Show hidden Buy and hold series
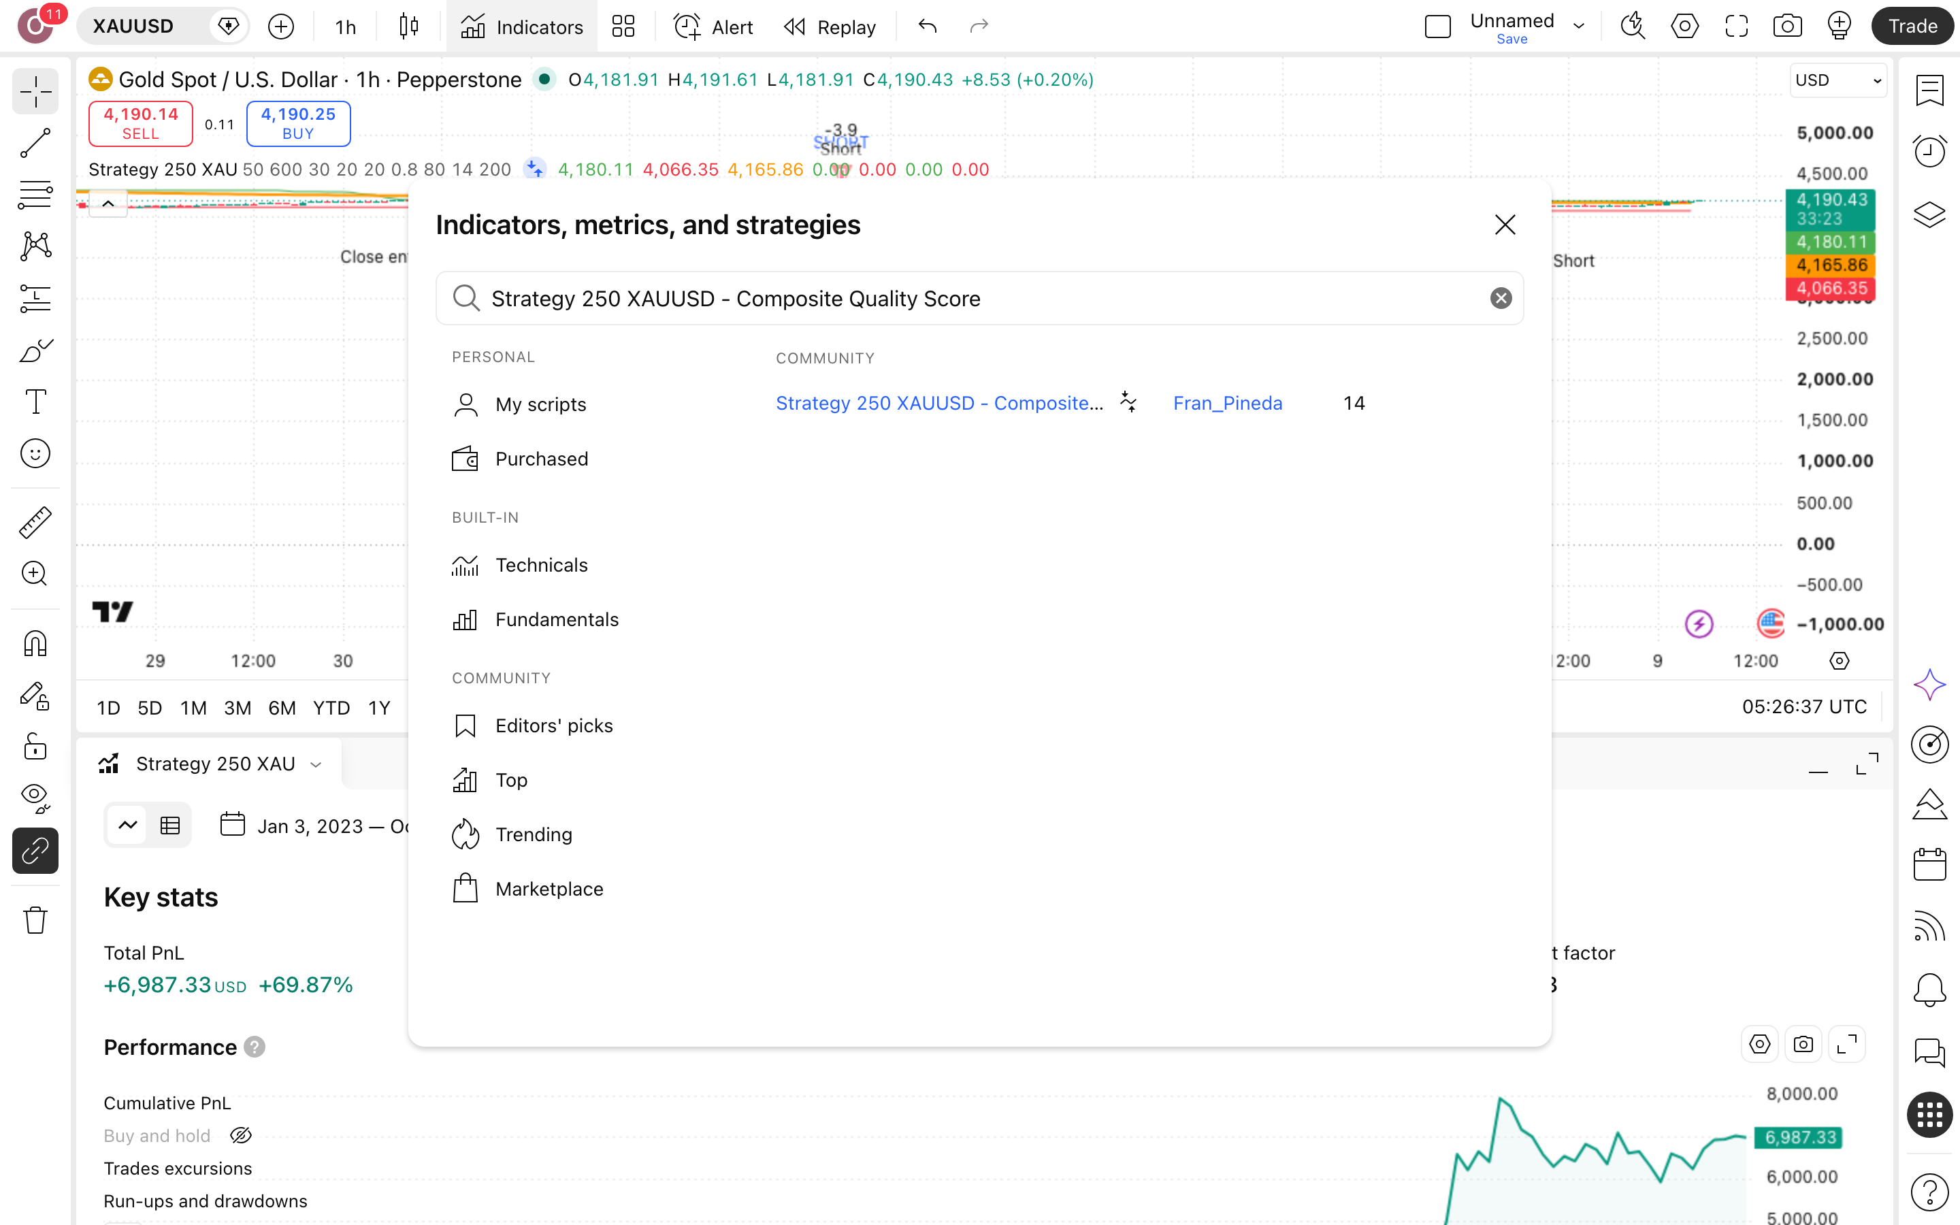 (240, 1136)
